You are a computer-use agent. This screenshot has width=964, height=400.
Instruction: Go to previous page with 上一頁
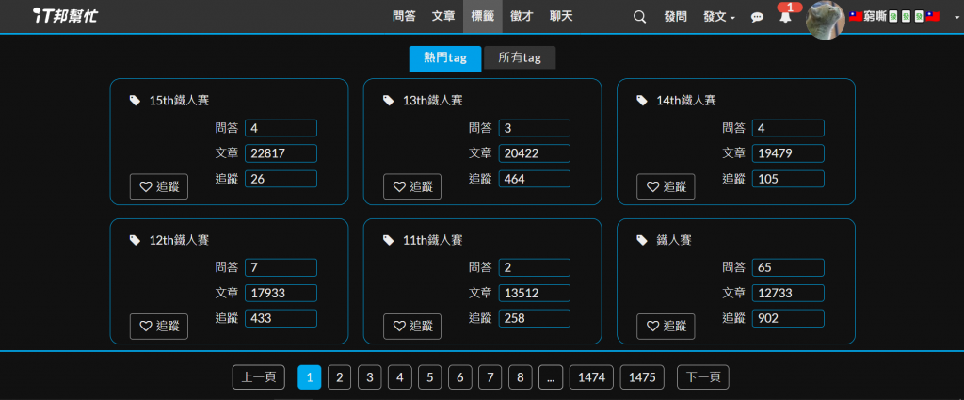coord(259,377)
